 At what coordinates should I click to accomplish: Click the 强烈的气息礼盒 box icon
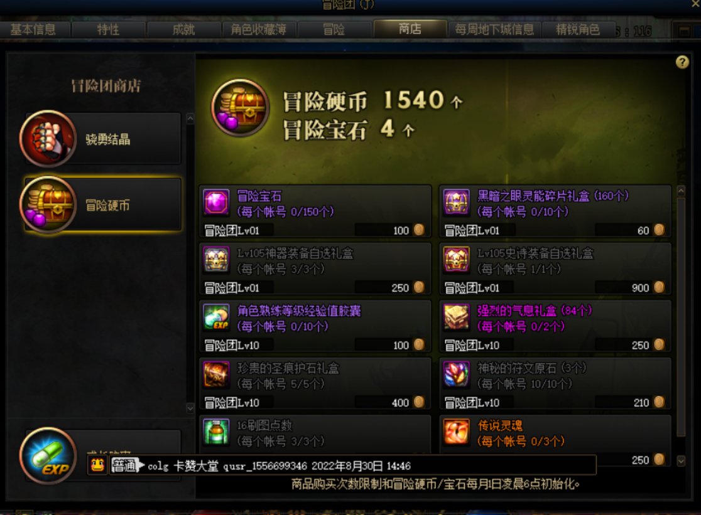[x=456, y=317]
